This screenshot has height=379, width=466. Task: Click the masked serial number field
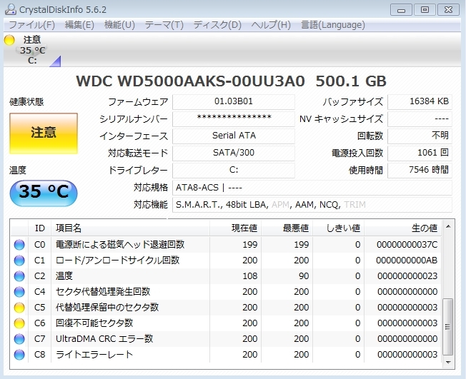coord(234,118)
